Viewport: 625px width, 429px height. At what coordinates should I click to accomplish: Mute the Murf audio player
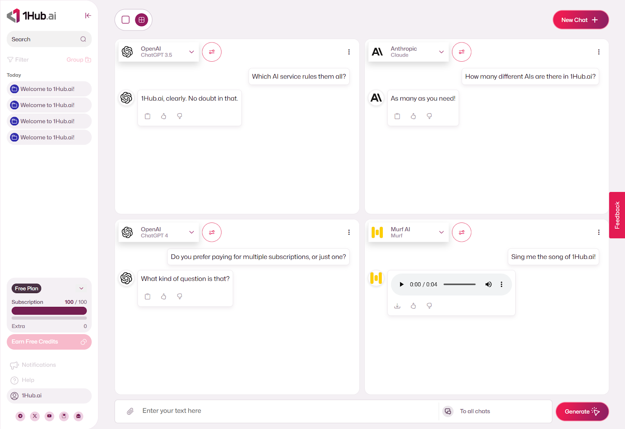(488, 284)
